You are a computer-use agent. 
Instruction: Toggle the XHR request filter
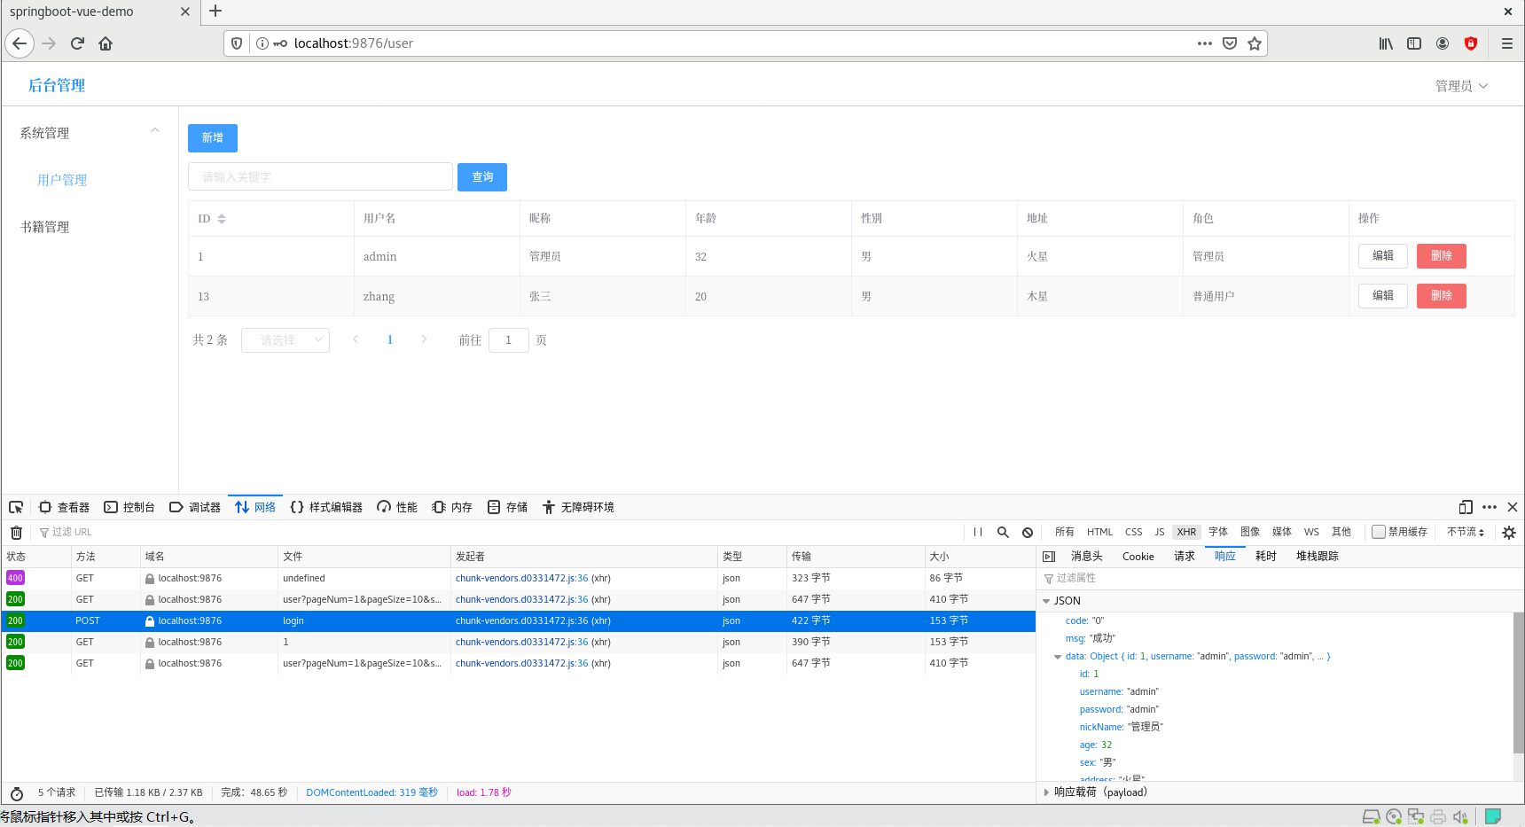tap(1186, 532)
